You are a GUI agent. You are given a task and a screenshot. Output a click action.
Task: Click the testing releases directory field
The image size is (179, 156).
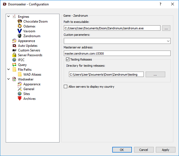pos(106,74)
